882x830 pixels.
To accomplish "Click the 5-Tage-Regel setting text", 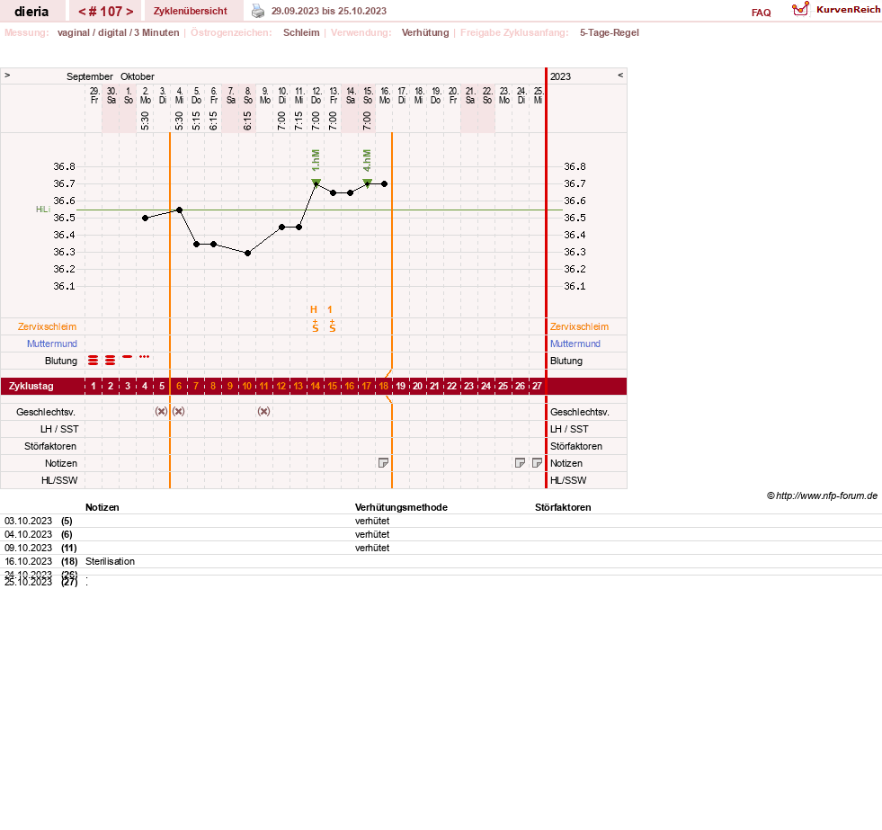I will [x=610, y=32].
